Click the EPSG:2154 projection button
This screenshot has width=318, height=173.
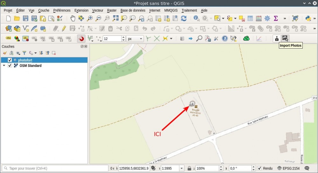click(288, 168)
